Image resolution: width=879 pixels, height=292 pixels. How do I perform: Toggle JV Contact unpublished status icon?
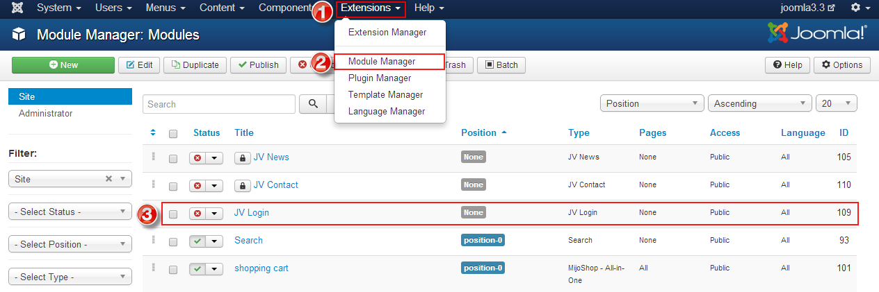pos(197,185)
